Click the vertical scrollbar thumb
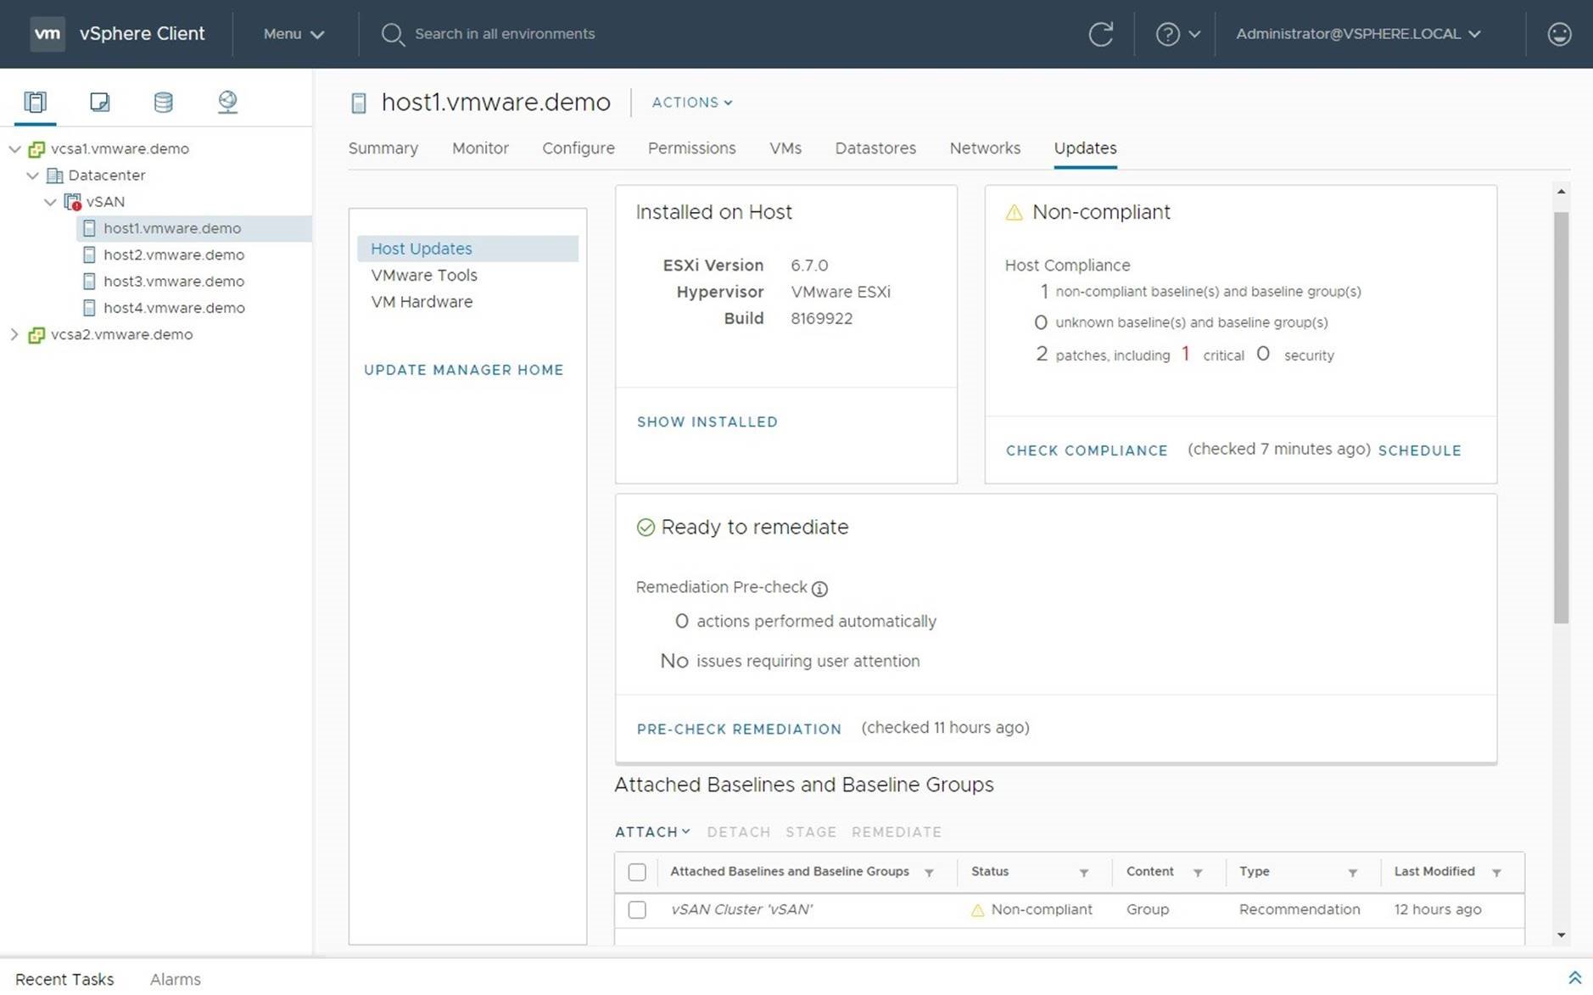The height and width of the screenshot is (995, 1593). tap(1561, 417)
